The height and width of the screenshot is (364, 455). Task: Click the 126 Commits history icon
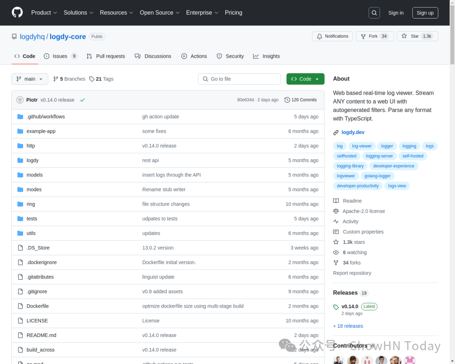click(x=287, y=100)
